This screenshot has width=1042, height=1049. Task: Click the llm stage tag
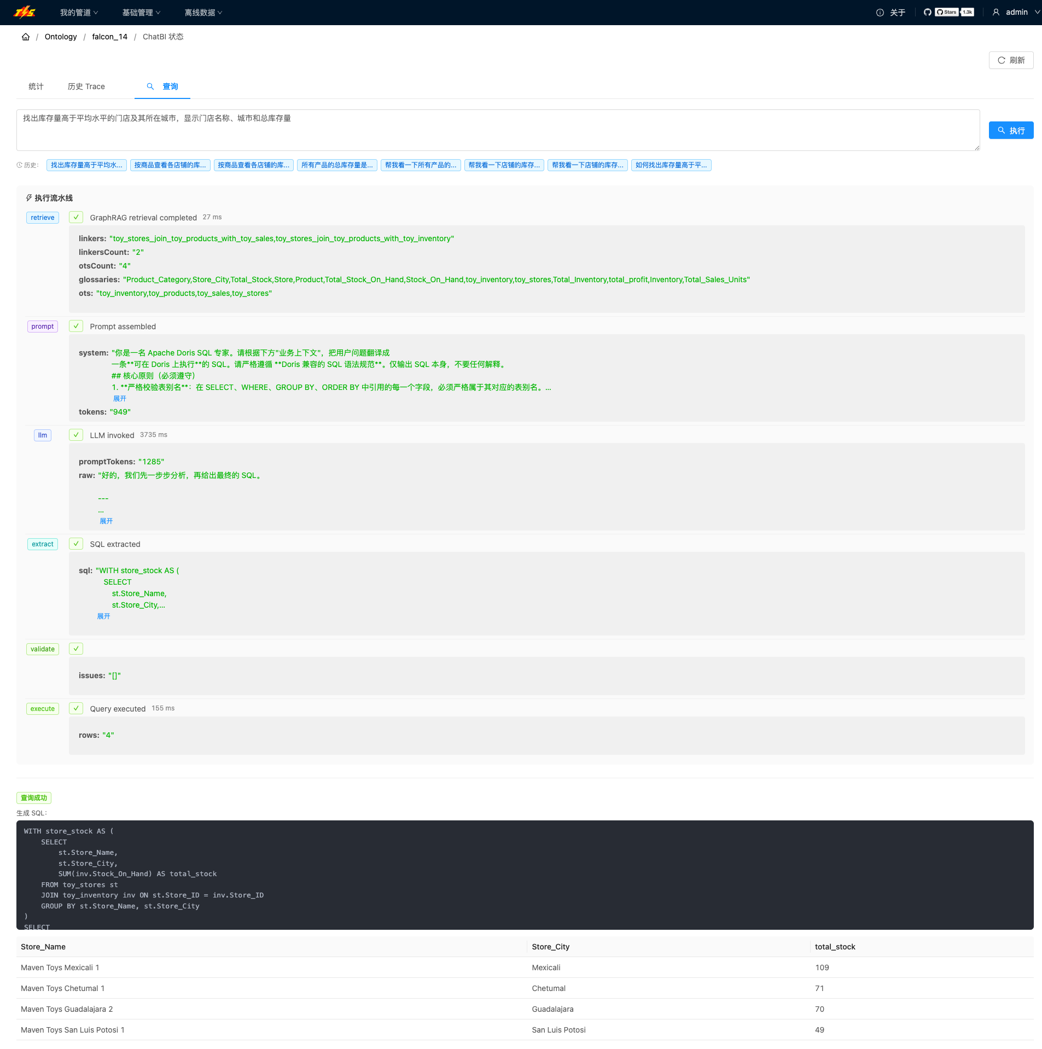[43, 435]
